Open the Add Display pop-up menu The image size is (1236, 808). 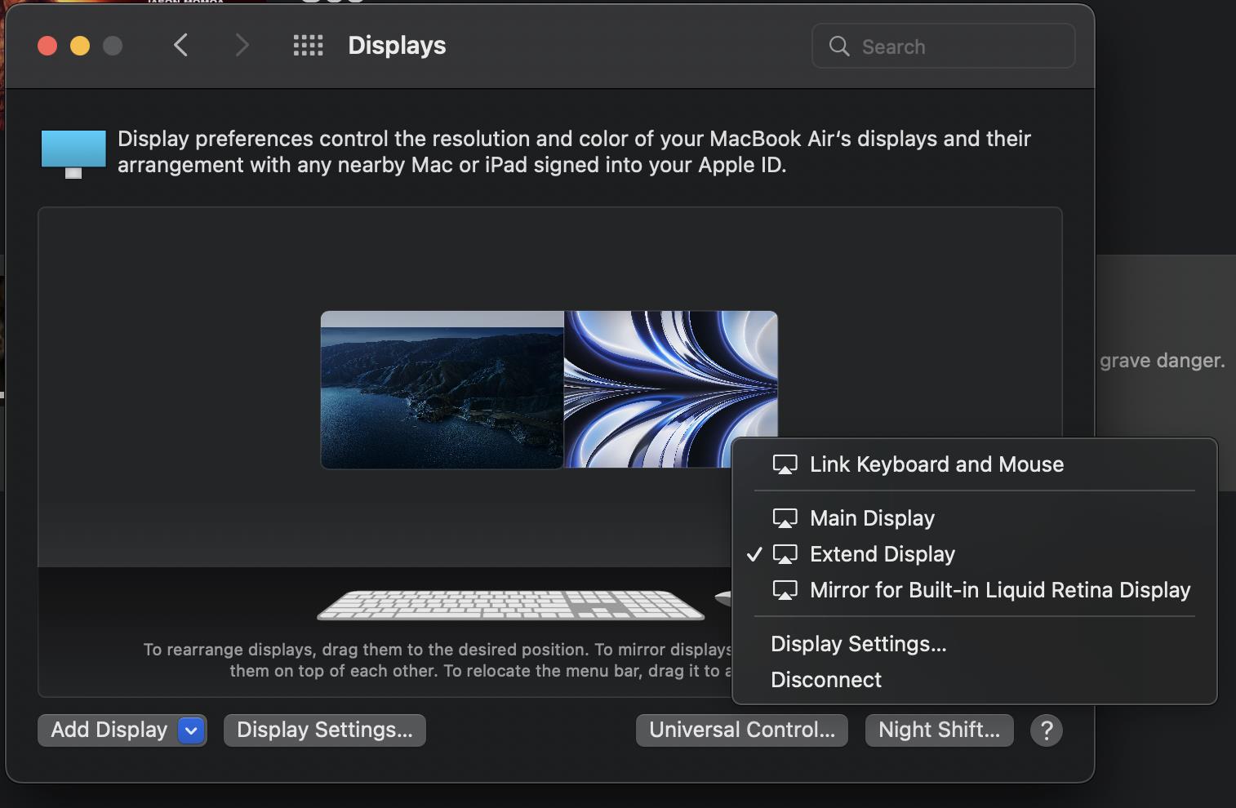[x=109, y=730]
